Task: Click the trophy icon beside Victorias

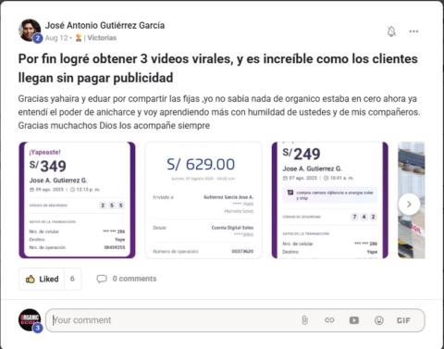Action: pos(79,38)
